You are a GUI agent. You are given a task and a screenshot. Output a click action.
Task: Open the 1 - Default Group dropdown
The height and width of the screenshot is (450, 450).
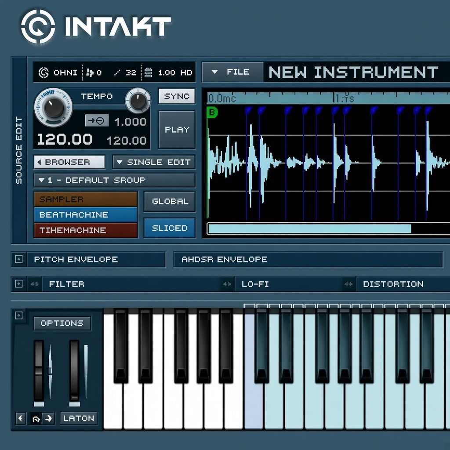[x=115, y=180]
